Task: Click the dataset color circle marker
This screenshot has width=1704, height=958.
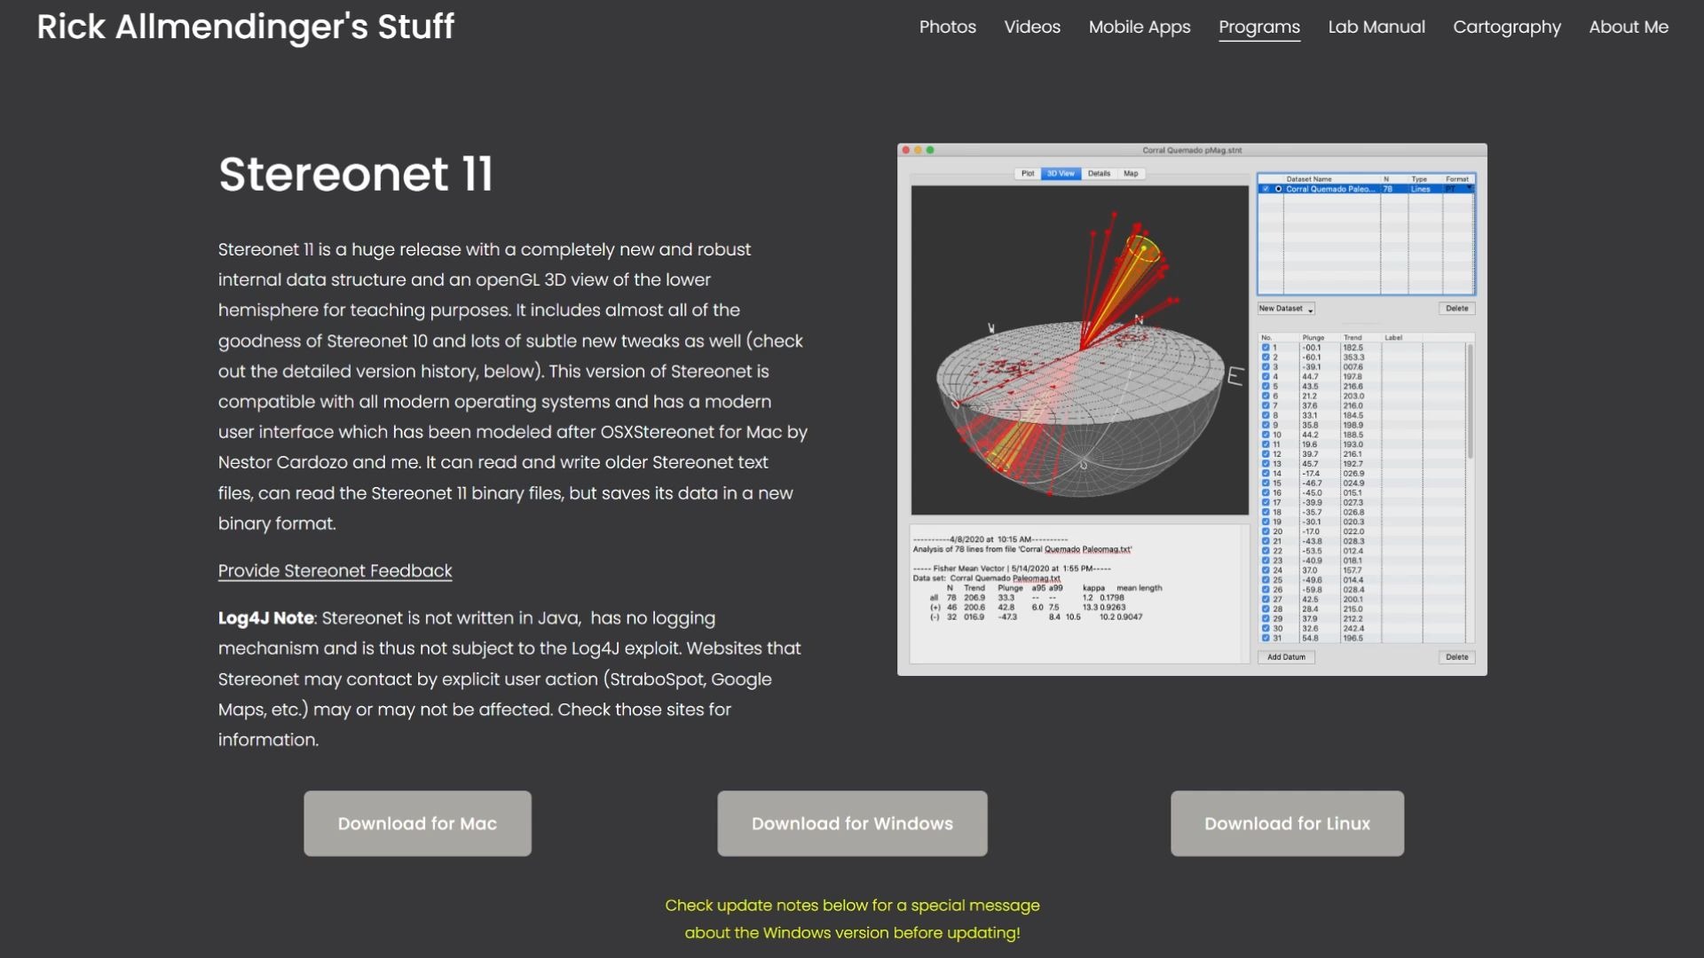Action: pos(1278,189)
